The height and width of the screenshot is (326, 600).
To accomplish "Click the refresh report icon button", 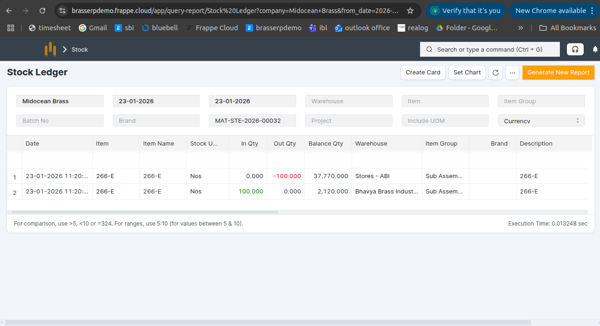I will click(496, 73).
